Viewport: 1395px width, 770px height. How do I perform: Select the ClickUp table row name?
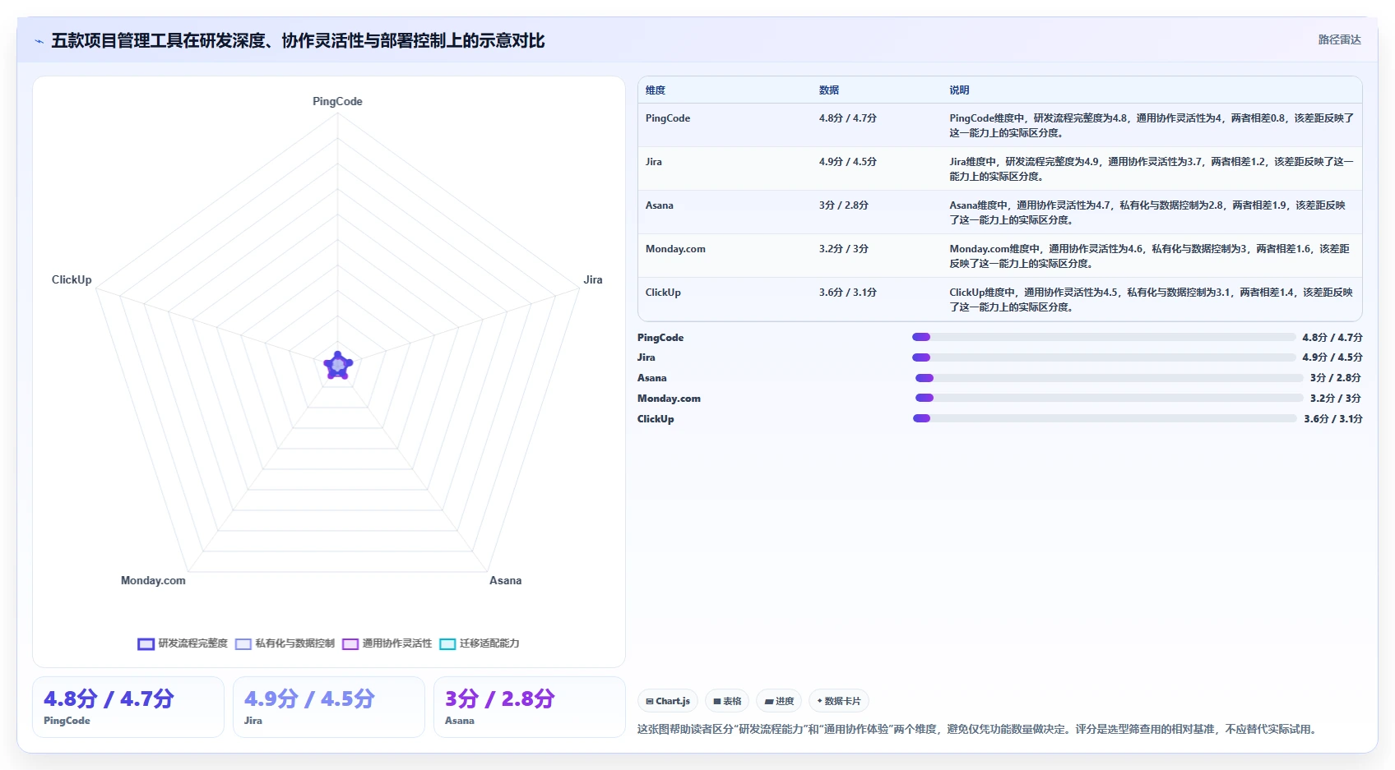[x=663, y=293]
